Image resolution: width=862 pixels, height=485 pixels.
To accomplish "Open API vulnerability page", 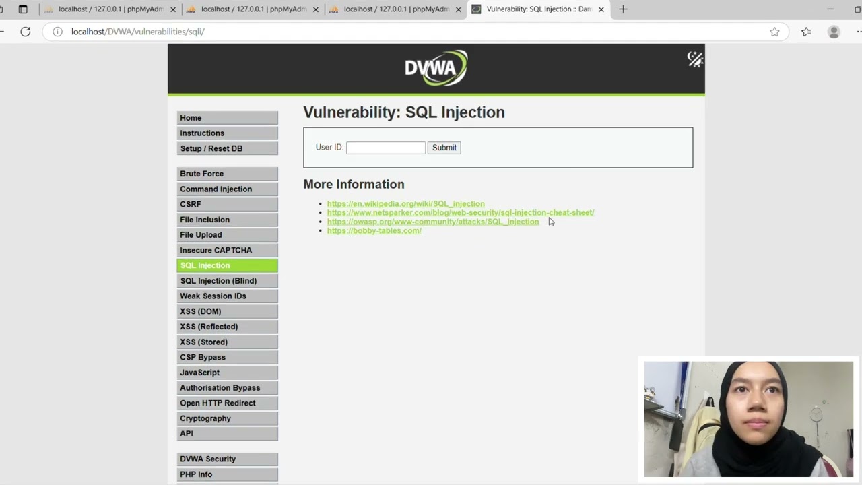I will point(228,434).
